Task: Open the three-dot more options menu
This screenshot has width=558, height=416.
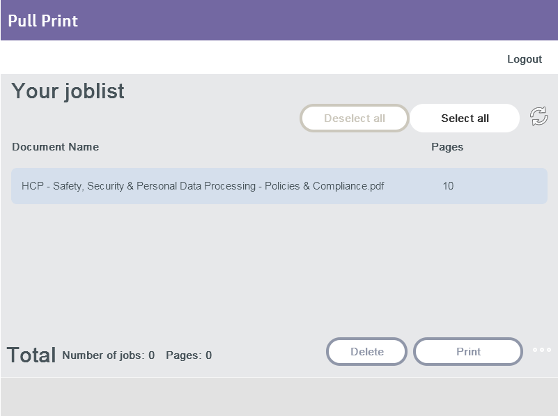Action: click(x=541, y=350)
